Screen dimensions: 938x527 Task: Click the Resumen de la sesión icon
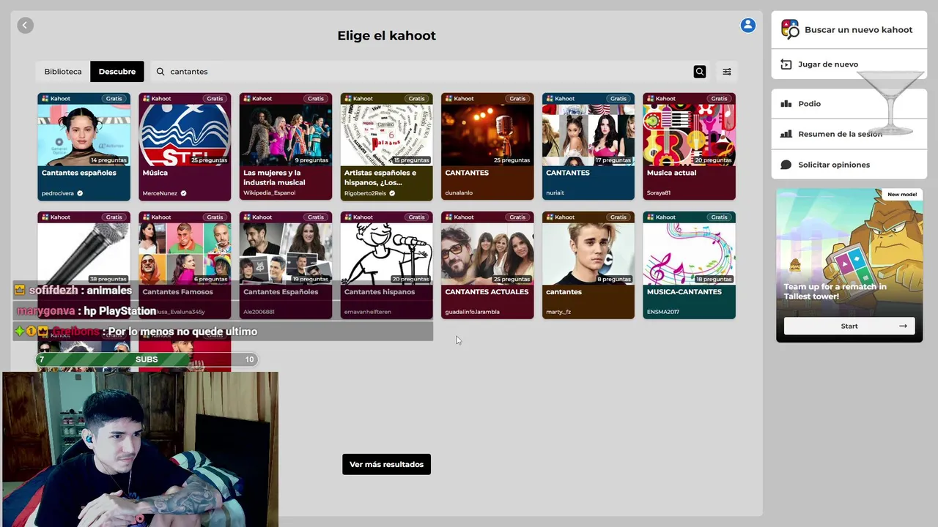(786, 134)
